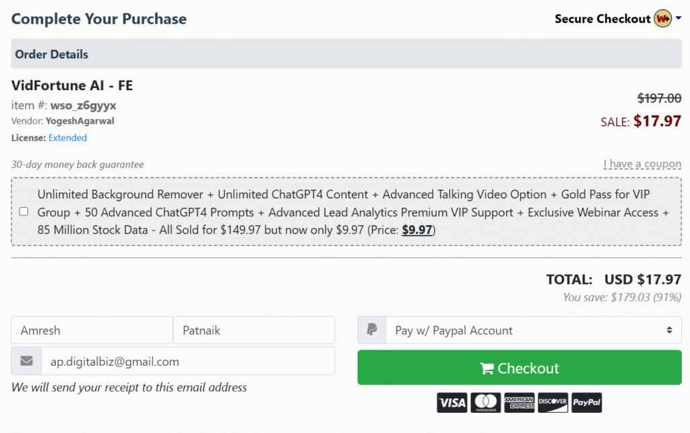Image resolution: width=690 pixels, height=433 pixels.
Task: Open the Pay w/ Paypal Account dropdown
Action: [x=534, y=330]
